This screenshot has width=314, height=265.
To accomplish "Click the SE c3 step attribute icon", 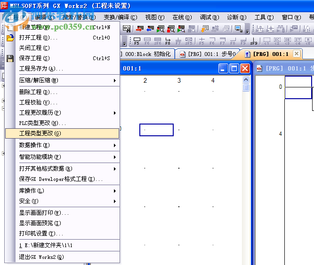I will click(288, 41).
